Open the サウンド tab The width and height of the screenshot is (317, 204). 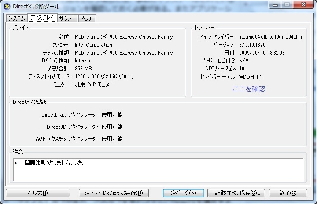pyautogui.click(x=67, y=18)
